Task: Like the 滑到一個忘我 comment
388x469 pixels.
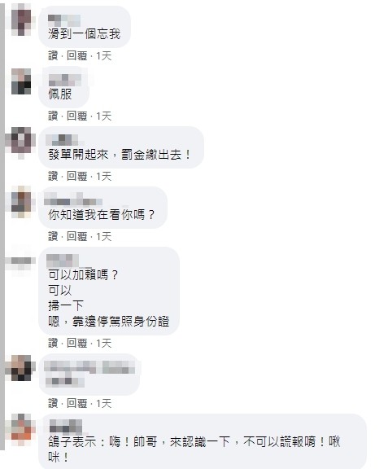Action: [x=53, y=56]
